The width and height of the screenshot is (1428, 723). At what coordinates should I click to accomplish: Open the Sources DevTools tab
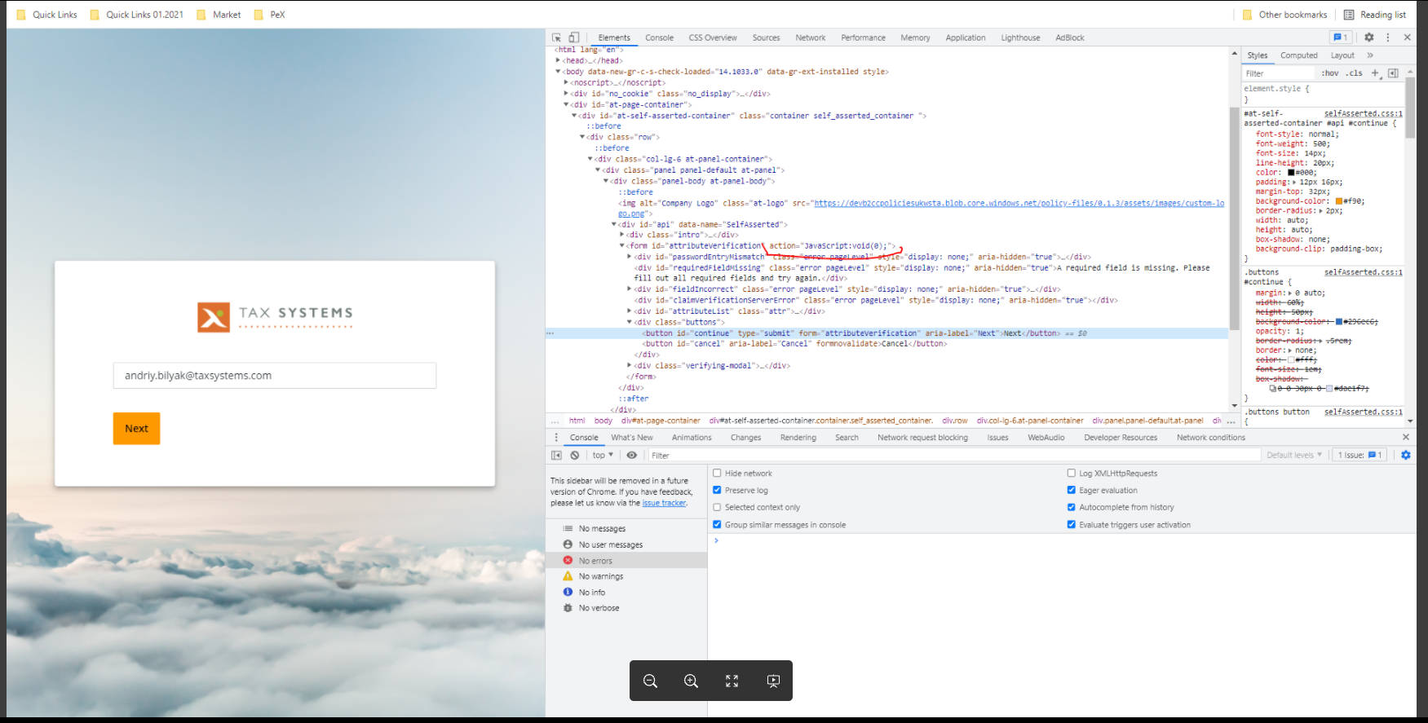coord(766,37)
